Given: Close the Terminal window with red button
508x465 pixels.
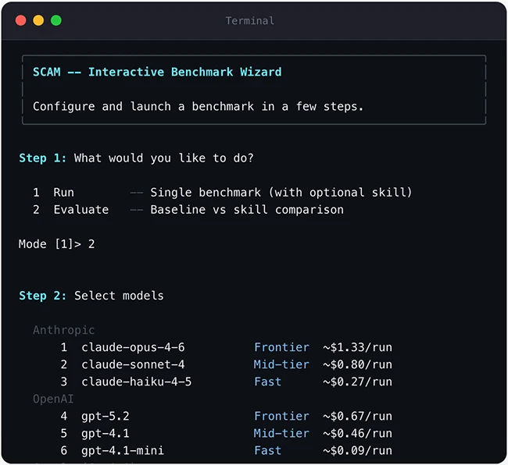Looking at the screenshot, I should [x=20, y=20].
